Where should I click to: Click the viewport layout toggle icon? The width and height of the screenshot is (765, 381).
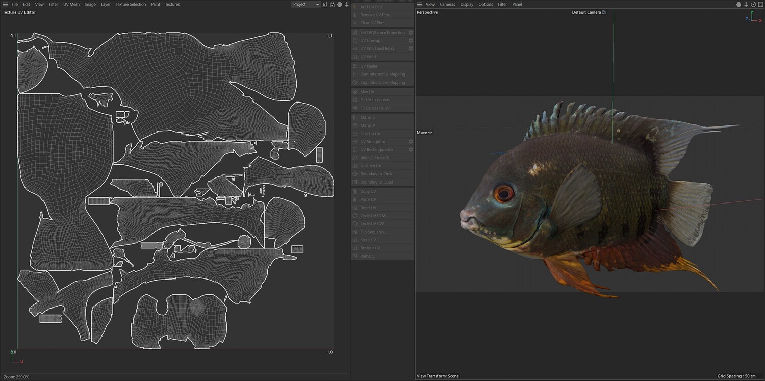(760, 4)
